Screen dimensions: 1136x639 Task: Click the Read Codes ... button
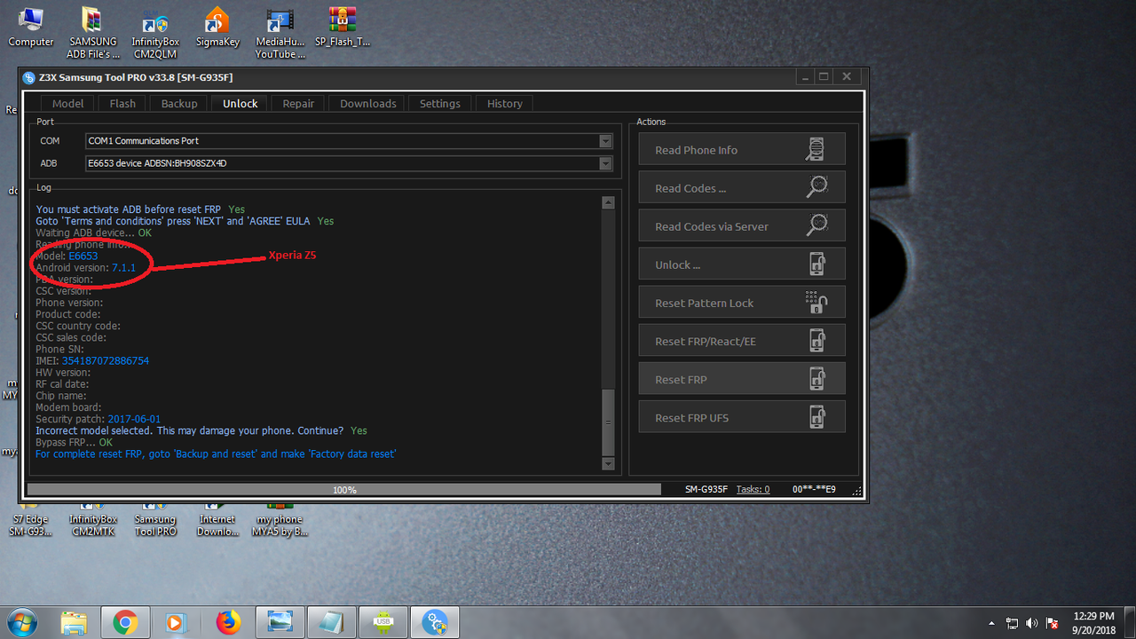pyautogui.click(x=742, y=188)
